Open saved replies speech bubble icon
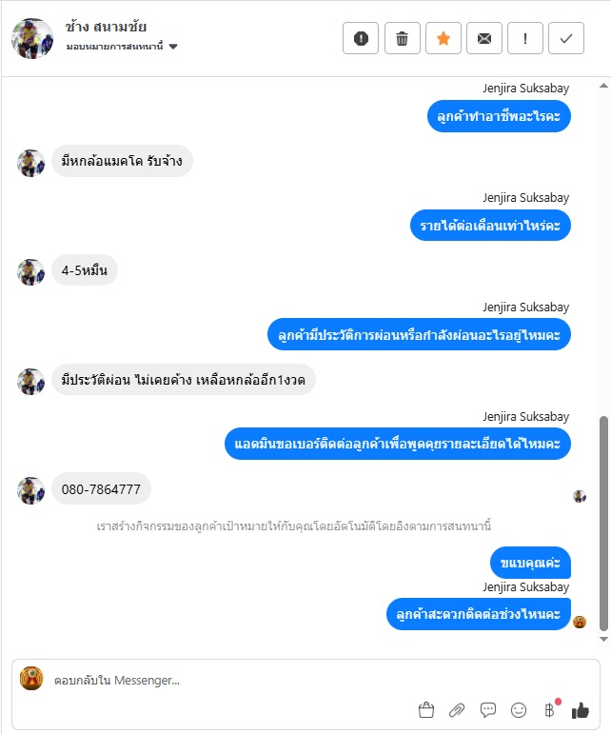Screen dimensions: 611x734 (x=488, y=710)
